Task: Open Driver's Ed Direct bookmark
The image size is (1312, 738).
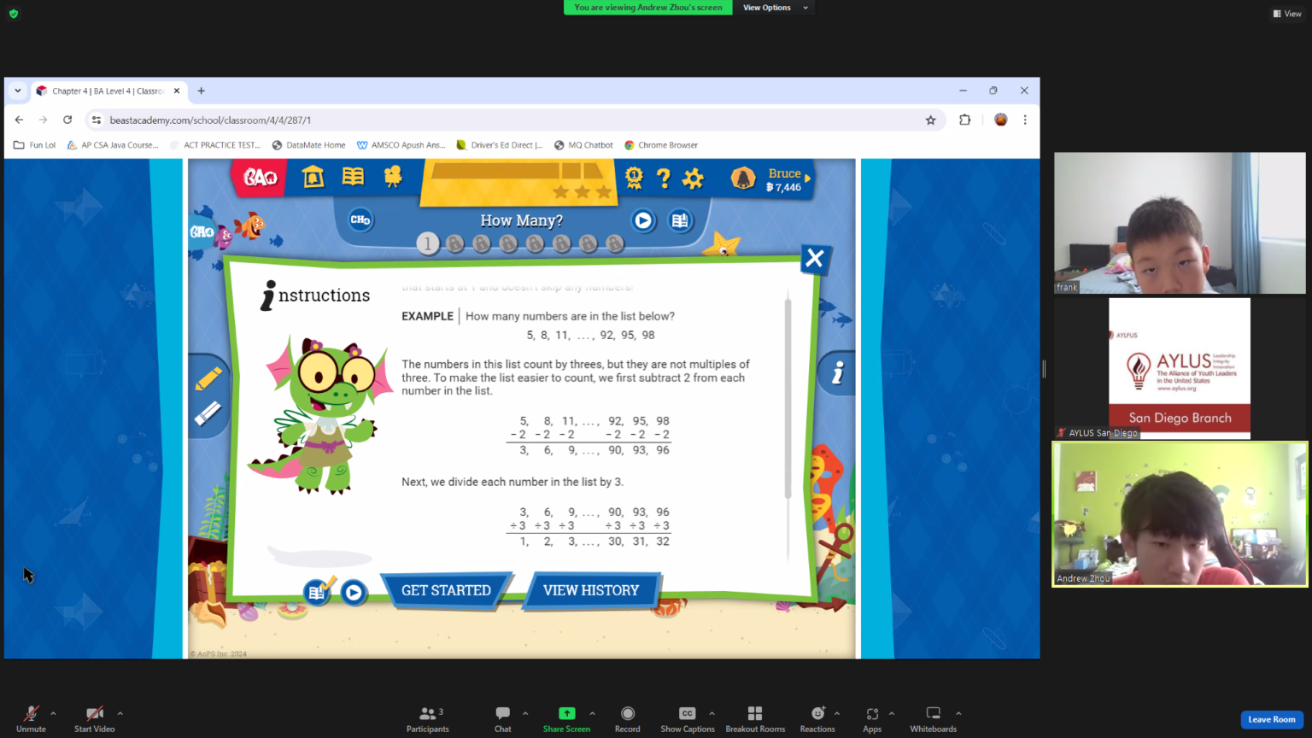Action: 500,145
